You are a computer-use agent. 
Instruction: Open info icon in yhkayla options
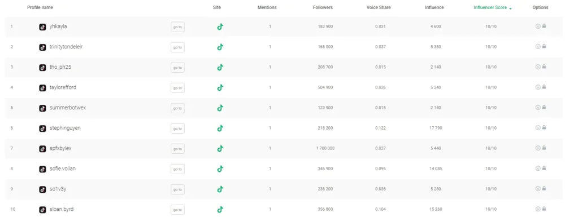coord(538,26)
